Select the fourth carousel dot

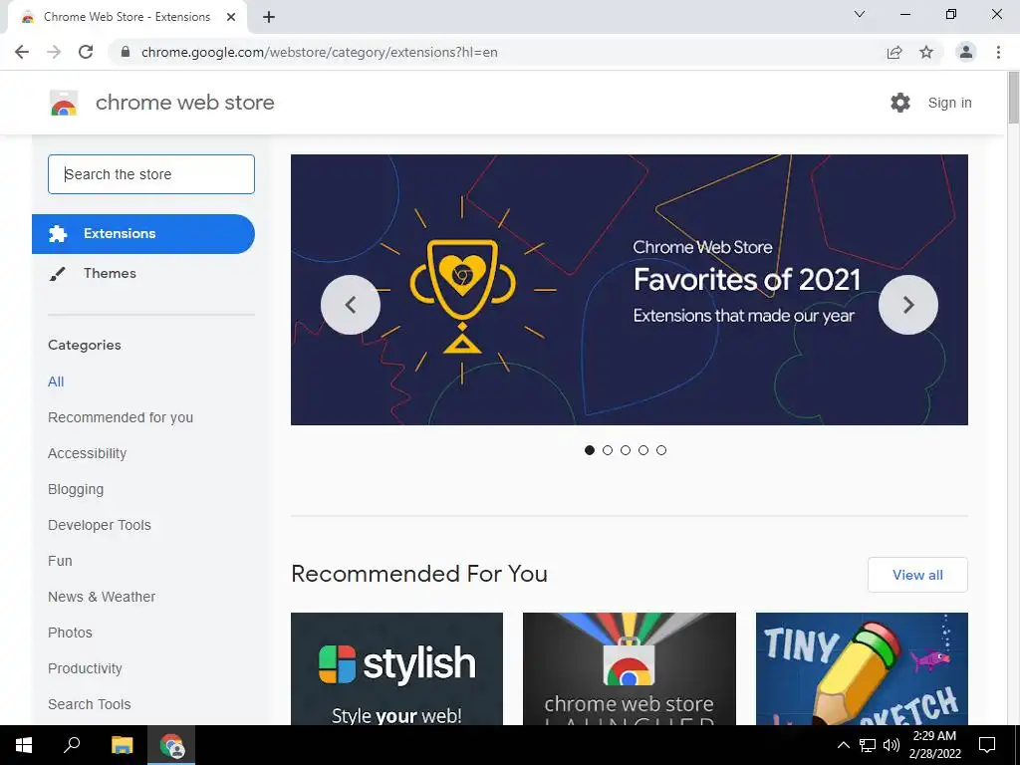pos(643,450)
